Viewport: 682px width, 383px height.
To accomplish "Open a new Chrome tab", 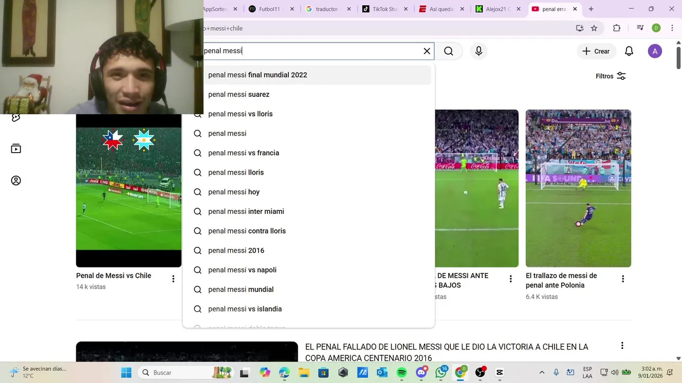I will 591,9.
